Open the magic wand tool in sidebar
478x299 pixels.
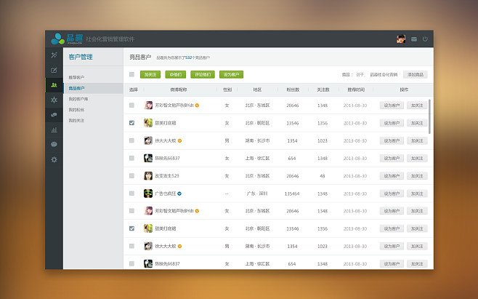54,55
